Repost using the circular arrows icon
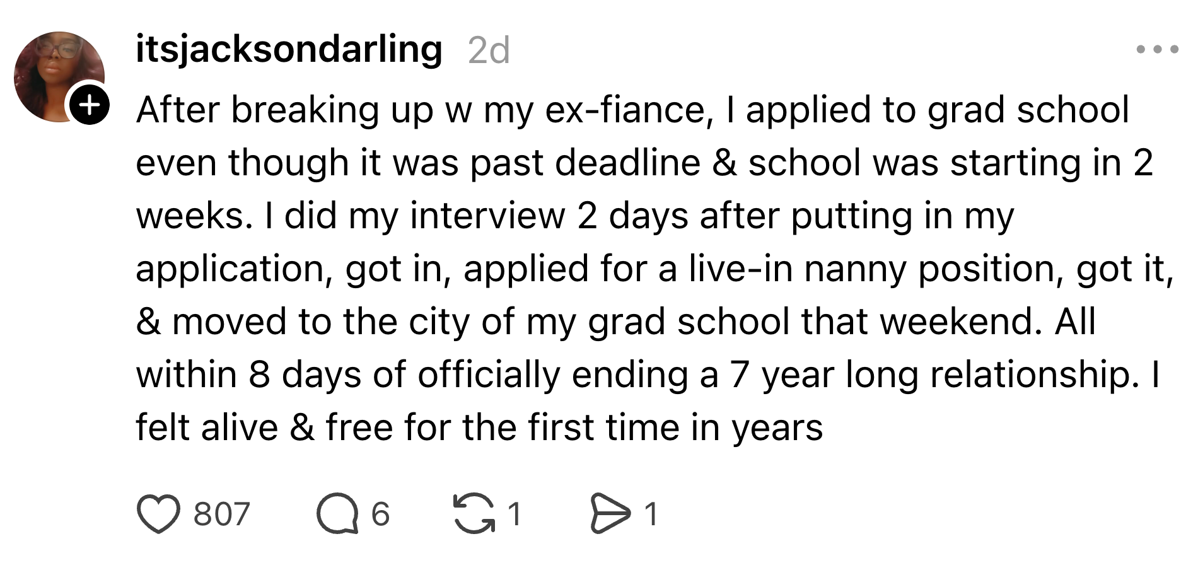This screenshot has width=1198, height=570. 474,514
